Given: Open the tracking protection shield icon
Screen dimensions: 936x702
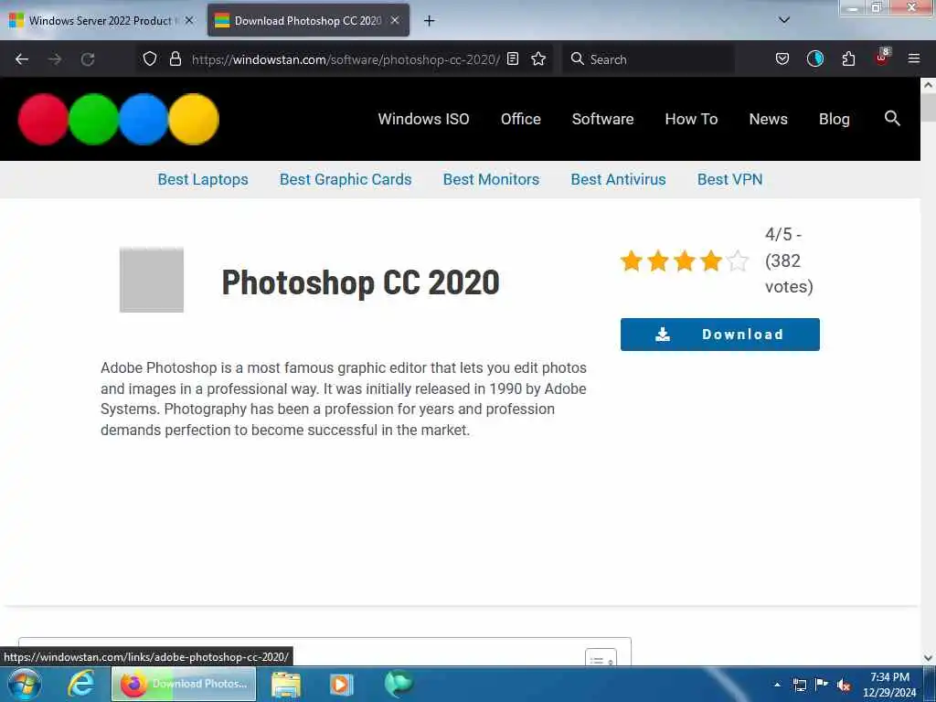Looking at the screenshot, I should [x=150, y=58].
